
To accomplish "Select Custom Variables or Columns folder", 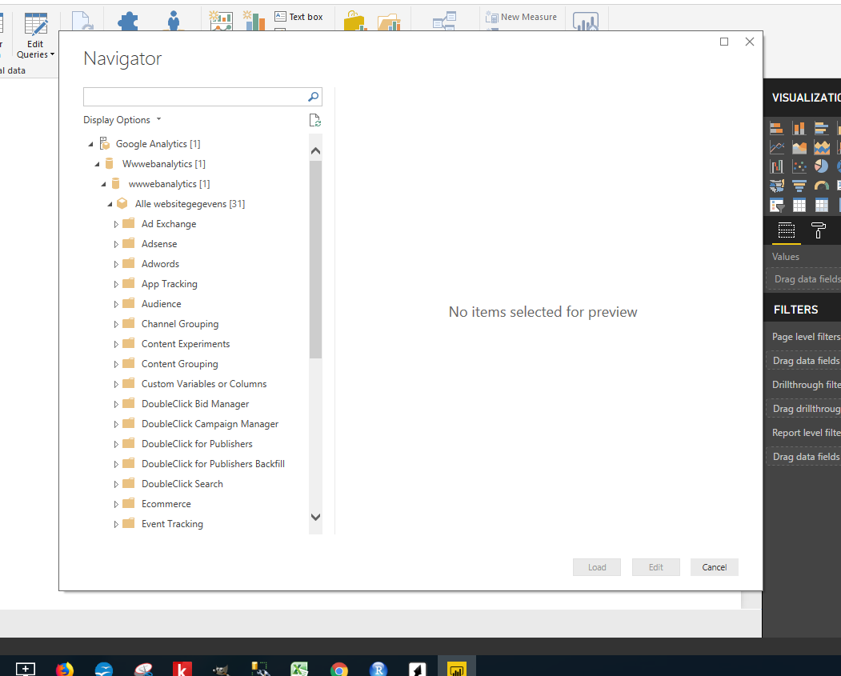I will pos(204,384).
